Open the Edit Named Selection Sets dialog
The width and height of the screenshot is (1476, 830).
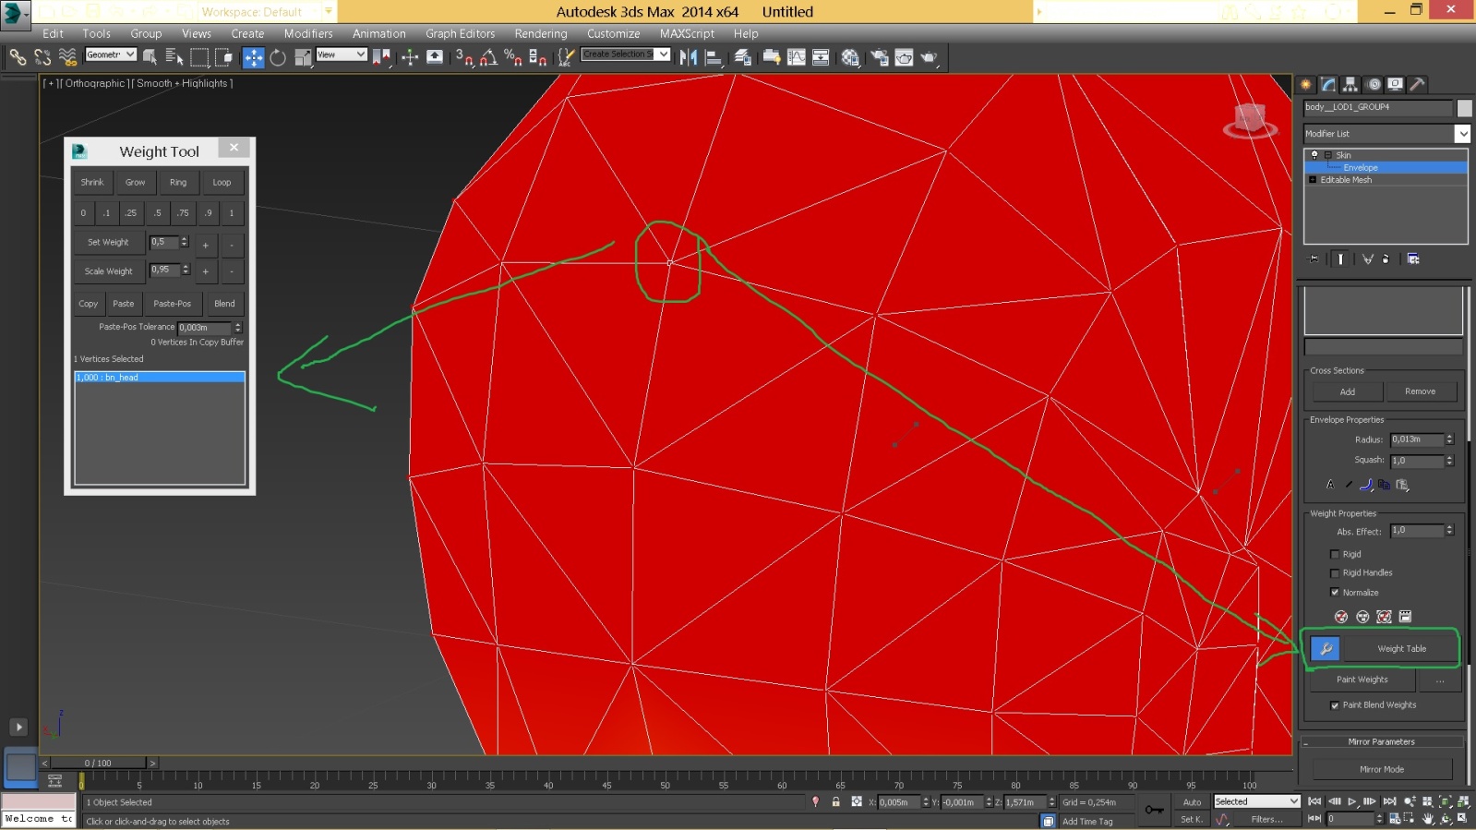click(567, 57)
